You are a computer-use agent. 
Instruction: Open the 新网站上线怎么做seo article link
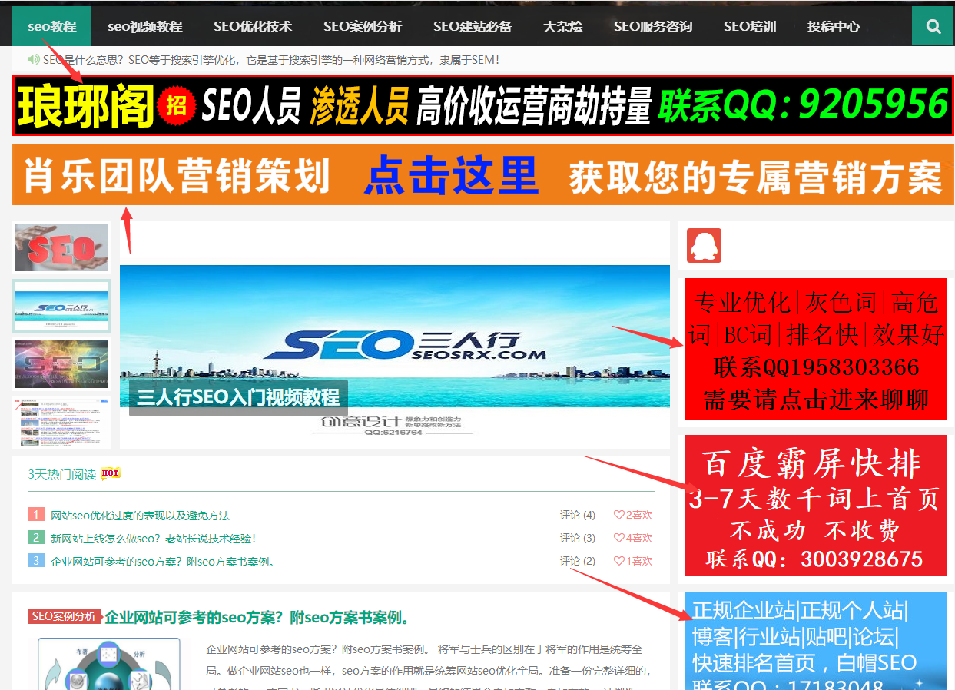click(x=154, y=538)
